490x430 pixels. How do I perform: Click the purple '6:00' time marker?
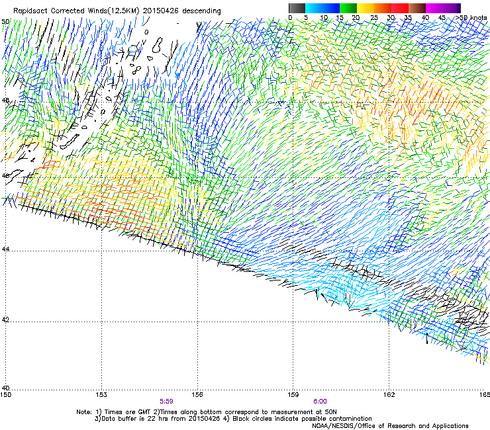click(x=320, y=402)
